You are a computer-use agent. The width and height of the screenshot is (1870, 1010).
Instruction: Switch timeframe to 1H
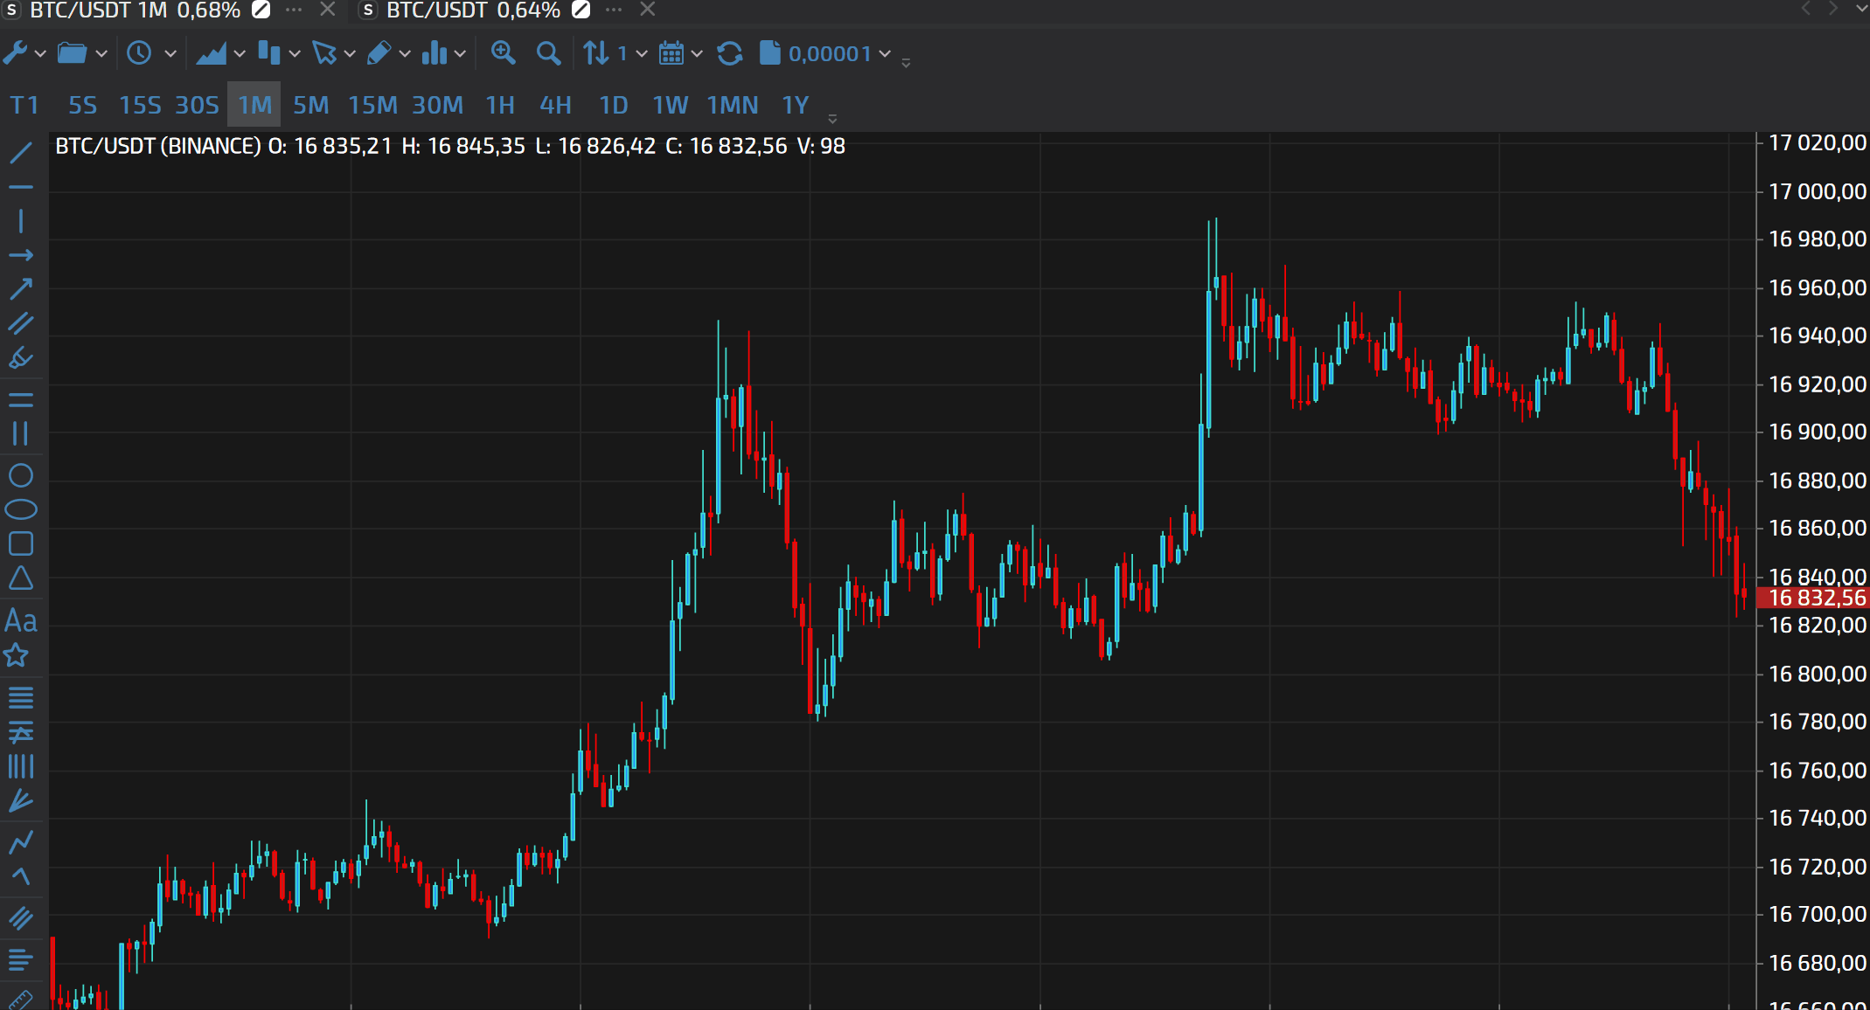pos(500,106)
